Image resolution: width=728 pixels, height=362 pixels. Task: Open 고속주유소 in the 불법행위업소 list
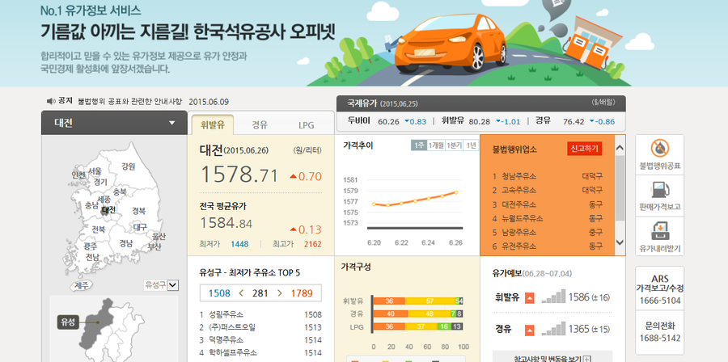pyautogui.click(x=518, y=190)
